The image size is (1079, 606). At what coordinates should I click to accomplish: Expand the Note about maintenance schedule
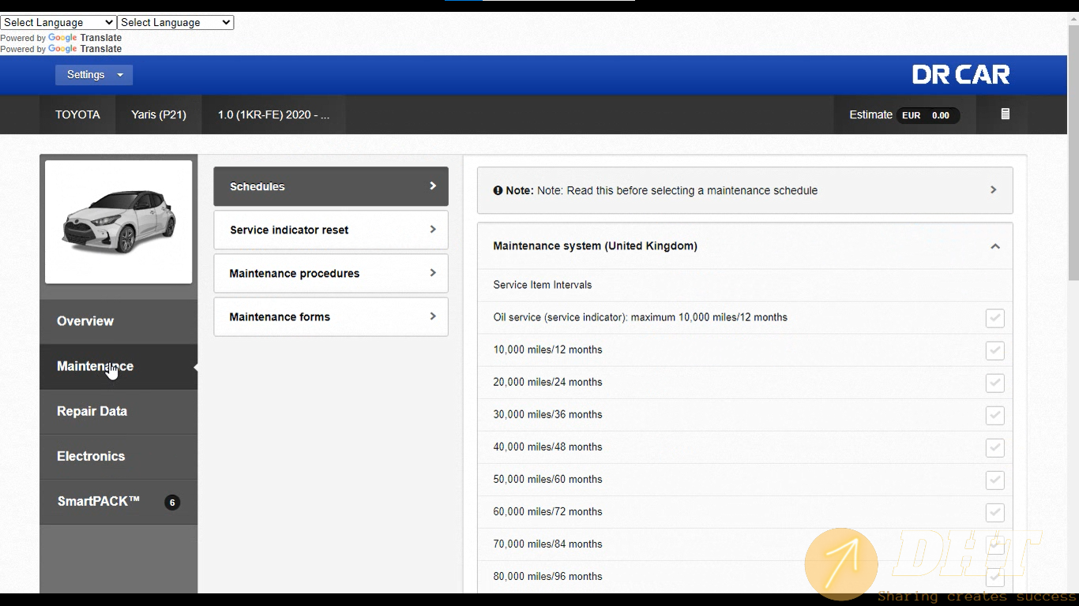point(745,190)
